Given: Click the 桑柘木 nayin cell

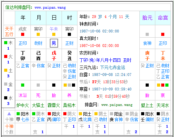Looking at the screenshot, I should (69, 105).
